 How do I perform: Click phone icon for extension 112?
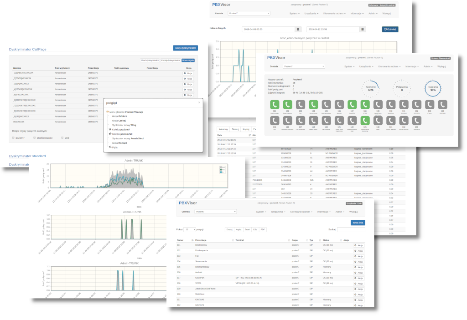417,105
